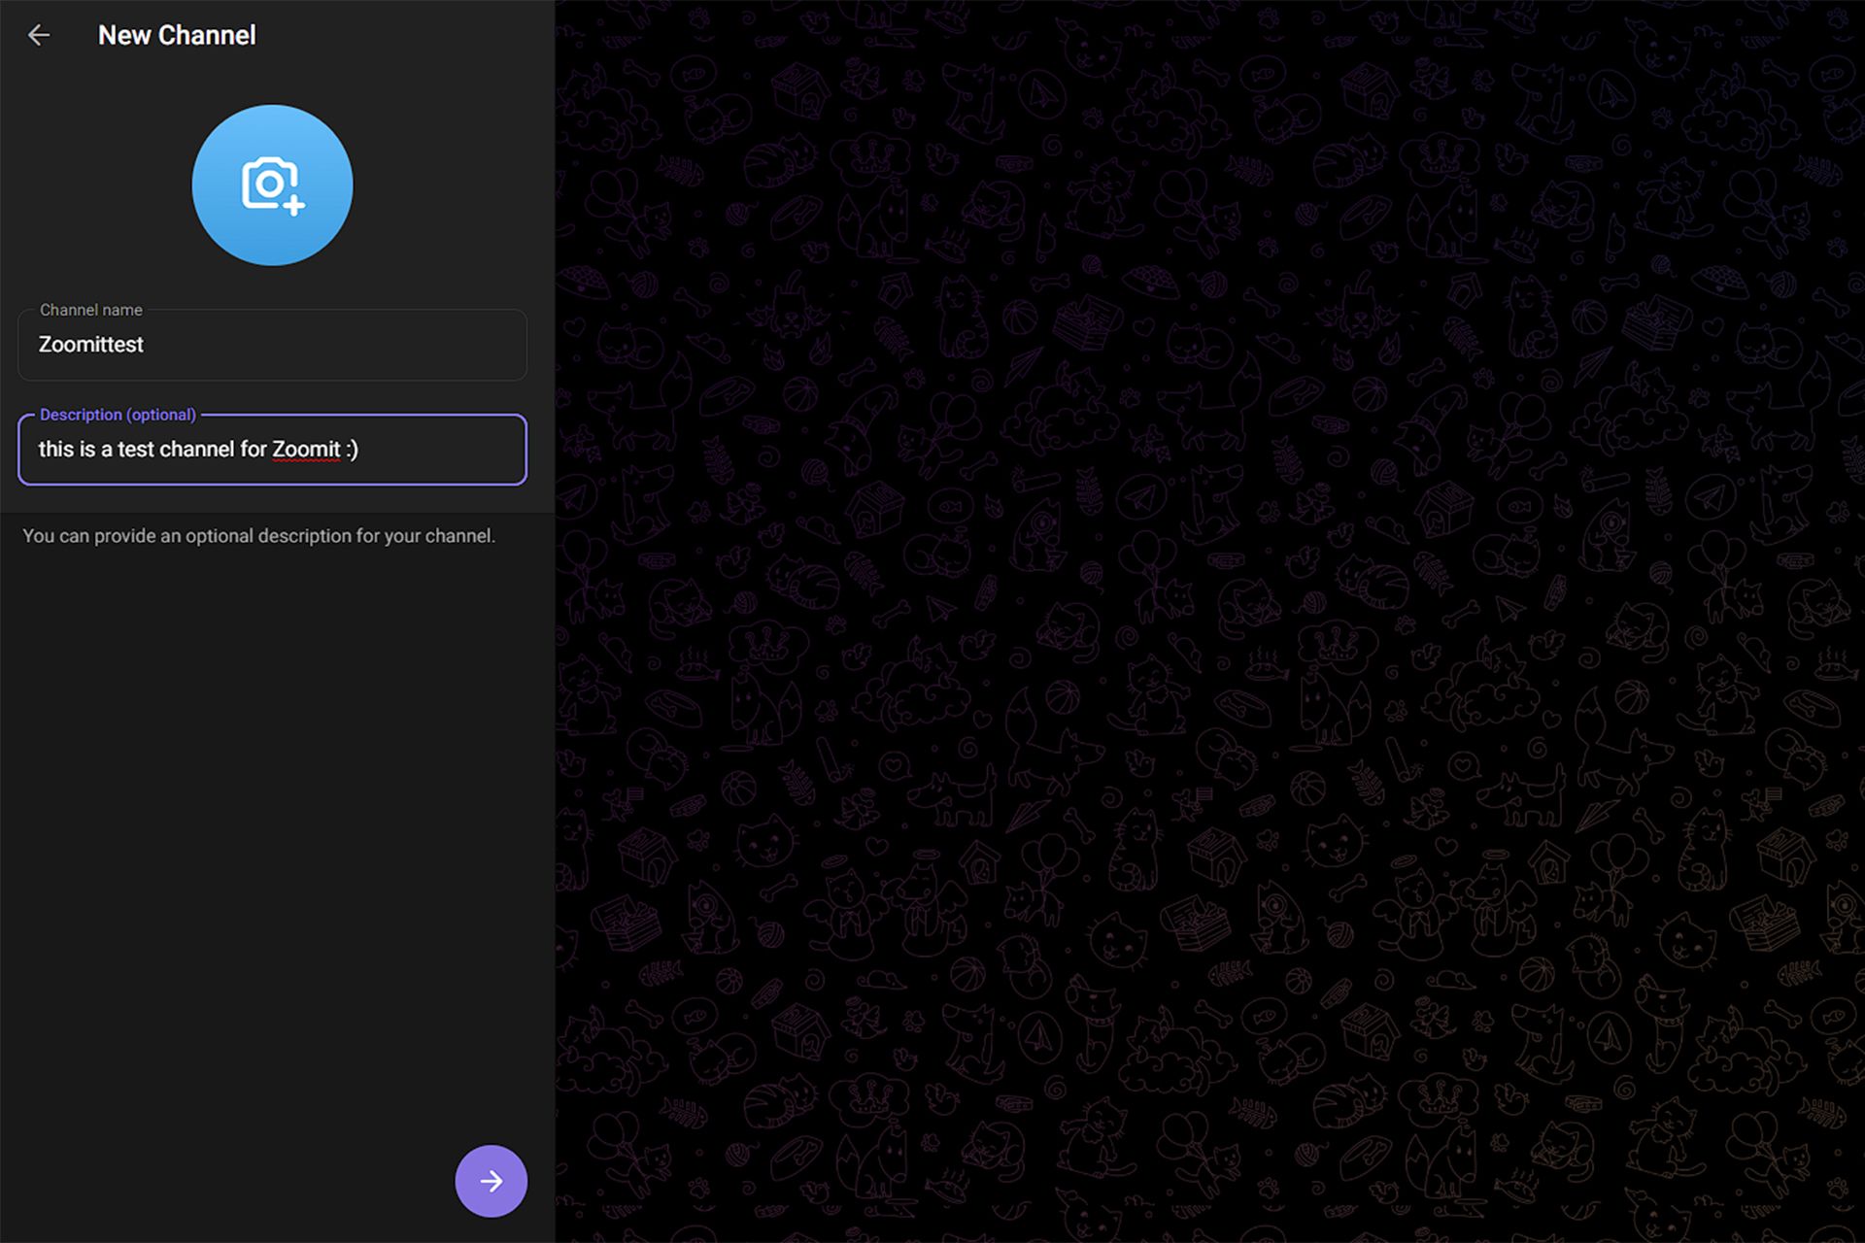Focus the Description (optional) field
The height and width of the screenshot is (1243, 1865).
(272, 450)
